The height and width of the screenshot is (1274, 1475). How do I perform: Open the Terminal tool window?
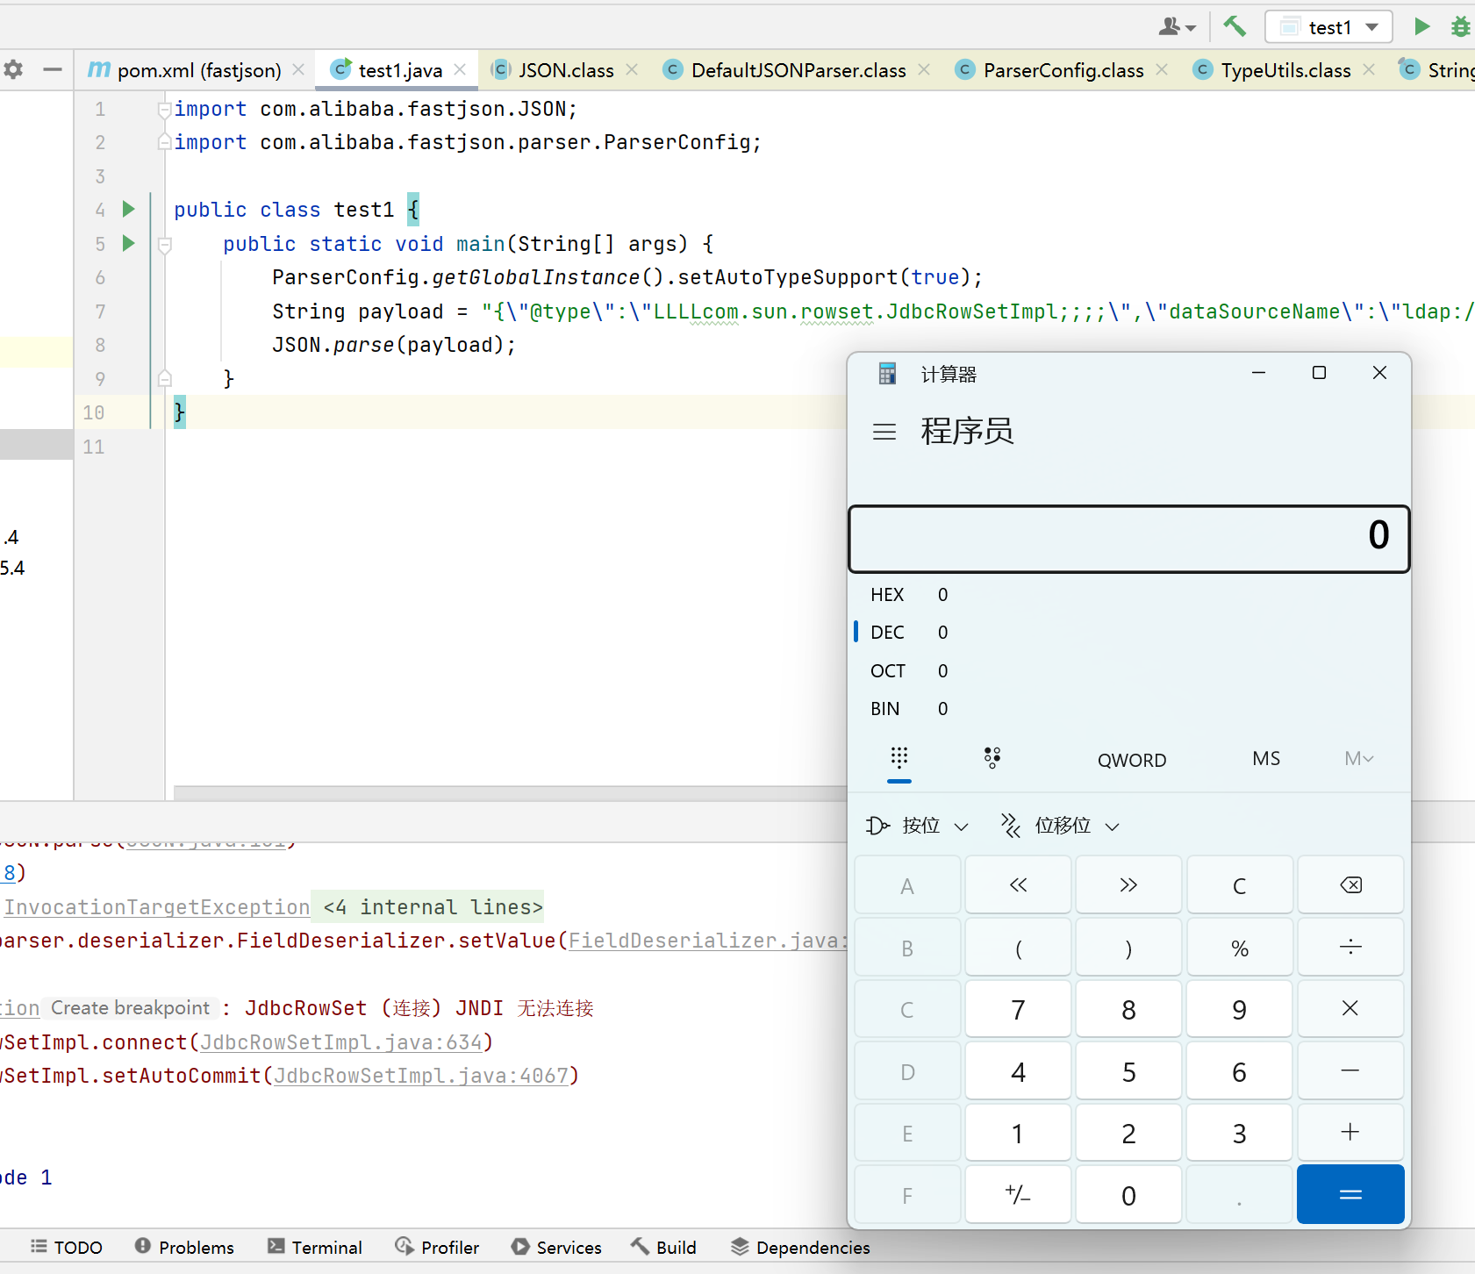pyautogui.click(x=315, y=1247)
